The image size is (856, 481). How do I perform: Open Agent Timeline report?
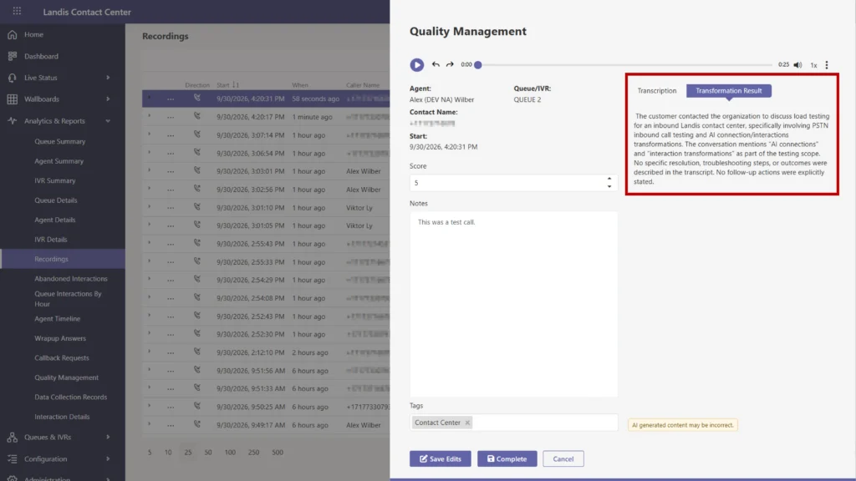tap(58, 318)
